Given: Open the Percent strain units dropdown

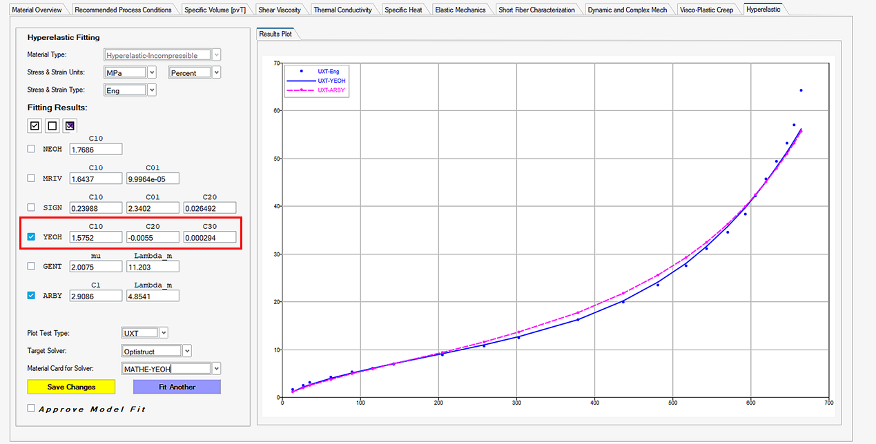Looking at the screenshot, I should 215,72.
